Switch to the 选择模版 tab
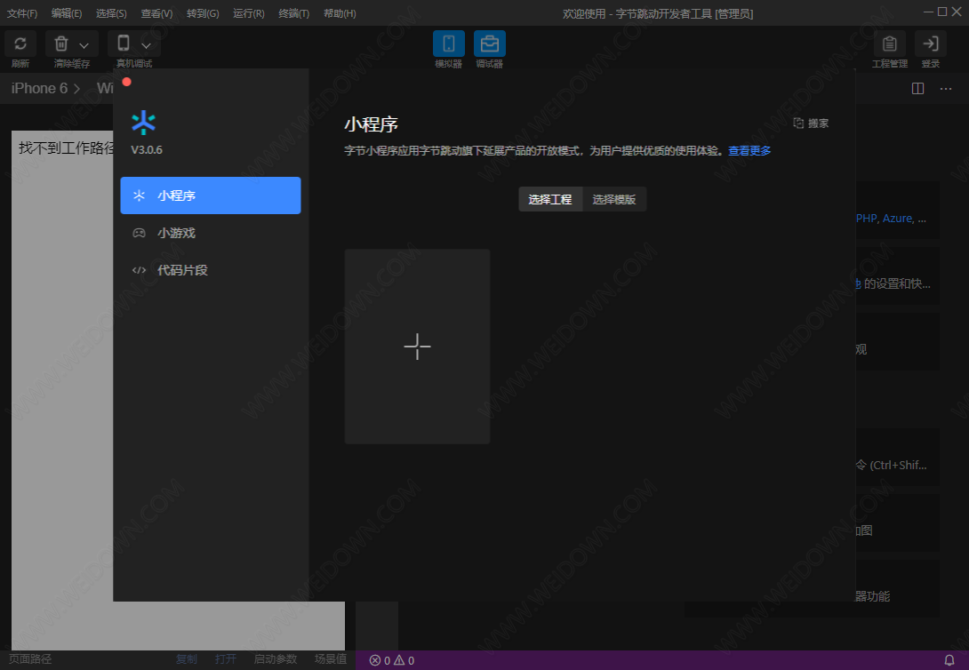This screenshot has width=969, height=670. coord(614,199)
